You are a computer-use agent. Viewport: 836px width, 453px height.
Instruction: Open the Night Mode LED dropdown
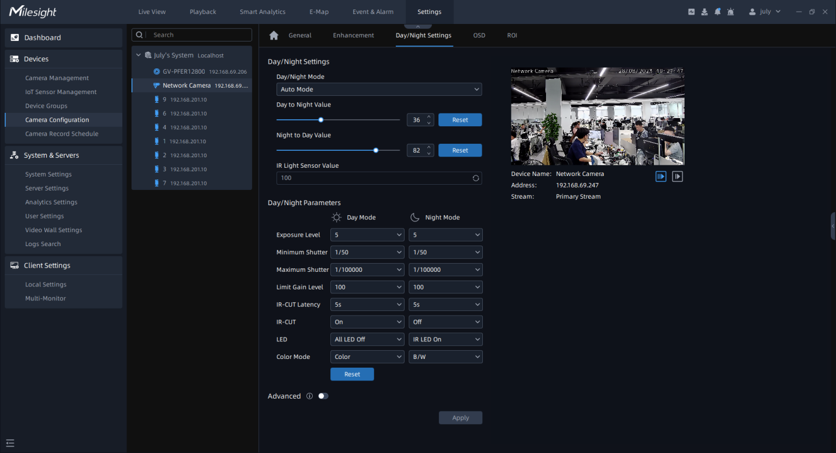[445, 340]
